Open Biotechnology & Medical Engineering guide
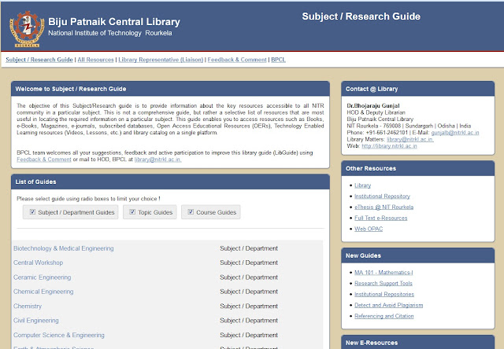Viewport: 504px width, 349px height. click(x=63, y=248)
